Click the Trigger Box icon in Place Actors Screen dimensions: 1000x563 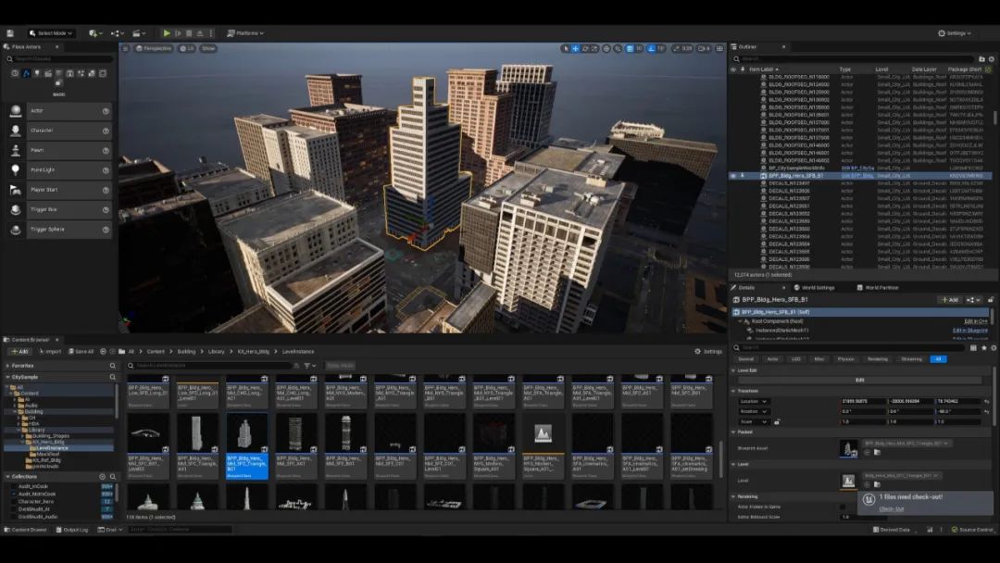pos(16,209)
